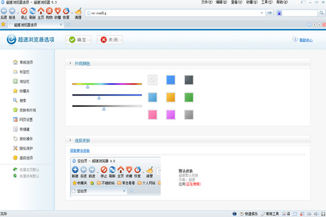Select the 皮肤和外观 sidebar item
This screenshot has width=326, height=217.
(24, 110)
